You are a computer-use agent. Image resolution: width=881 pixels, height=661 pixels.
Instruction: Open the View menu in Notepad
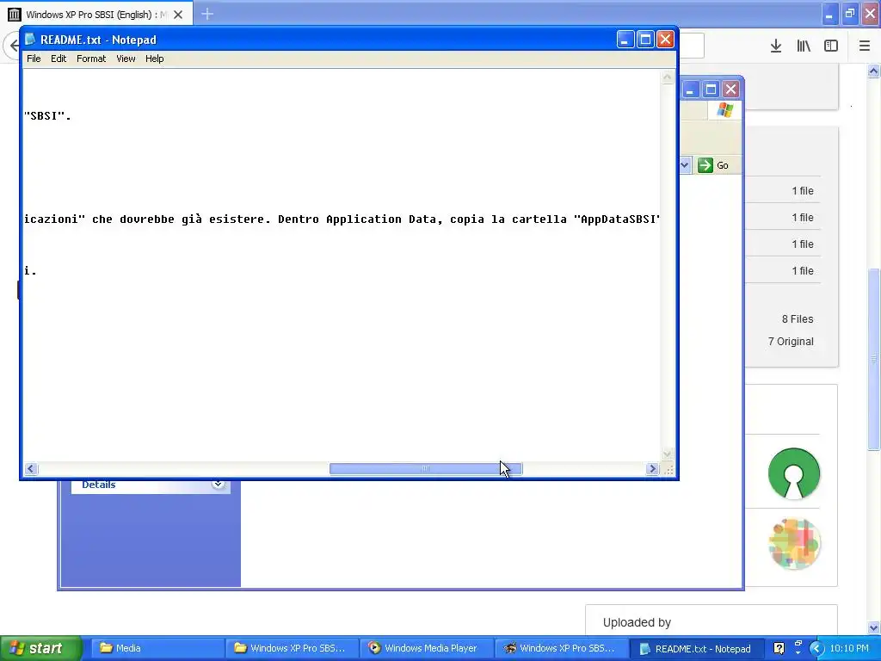[126, 59]
